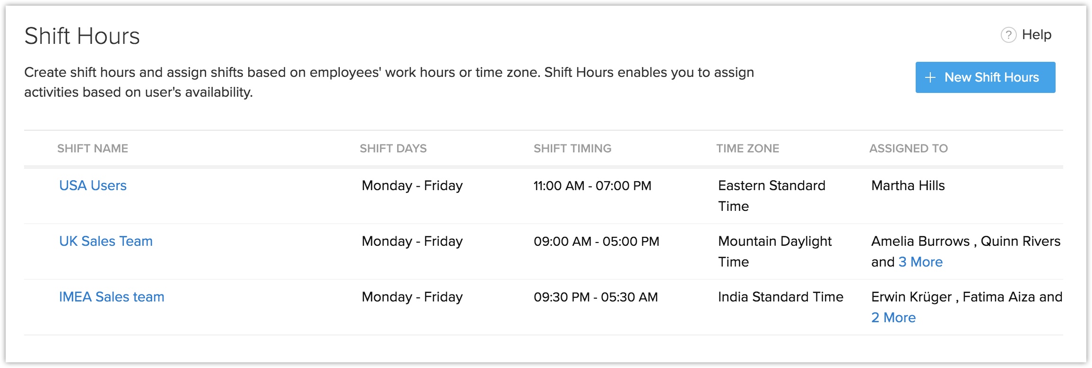The image size is (1092, 368).
Task: Click the Time Zone column header
Action: click(747, 149)
